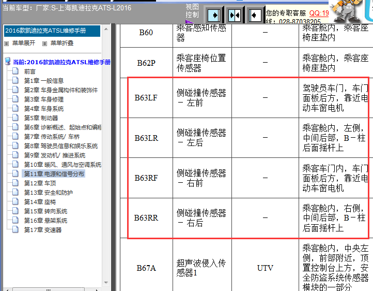Click the 视图控制 label
The height and width of the screenshot is (291, 373).
(x=192, y=11)
